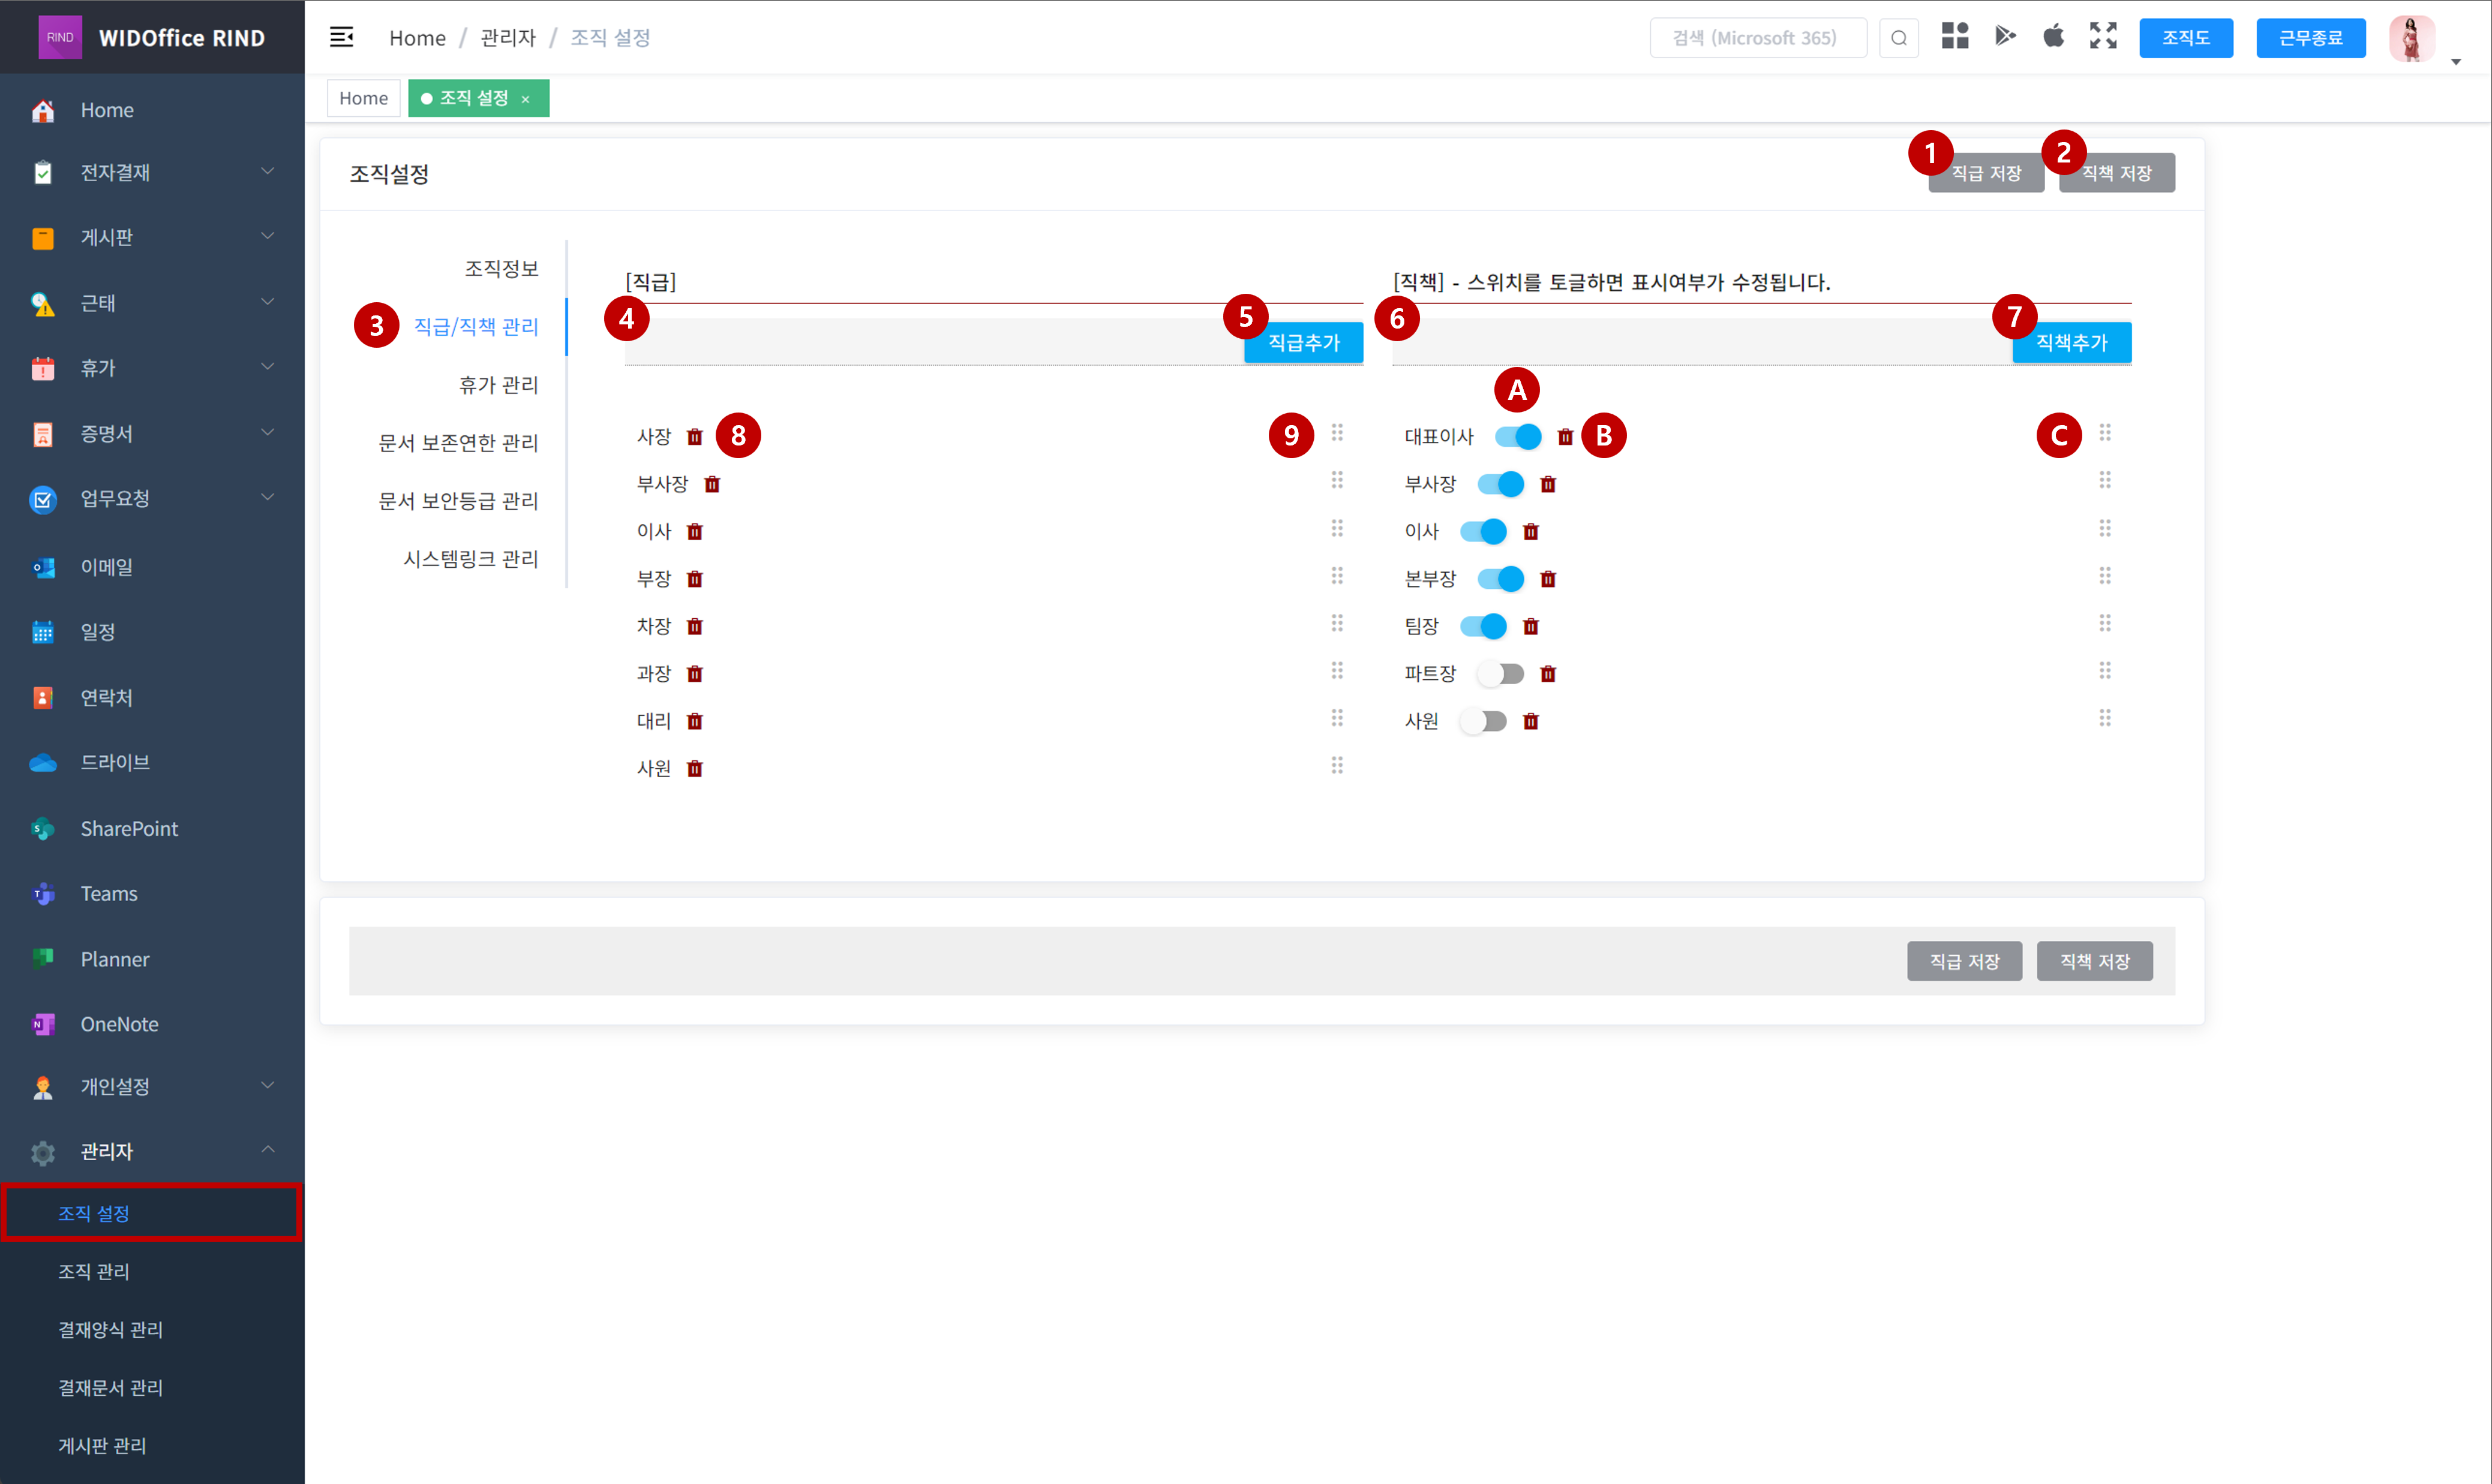
Task: Click the Apple logo icon
Action: tap(2053, 36)
